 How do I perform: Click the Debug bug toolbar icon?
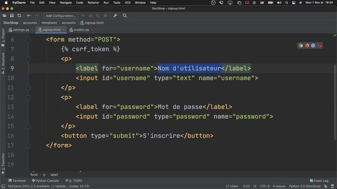click(91, 16)
